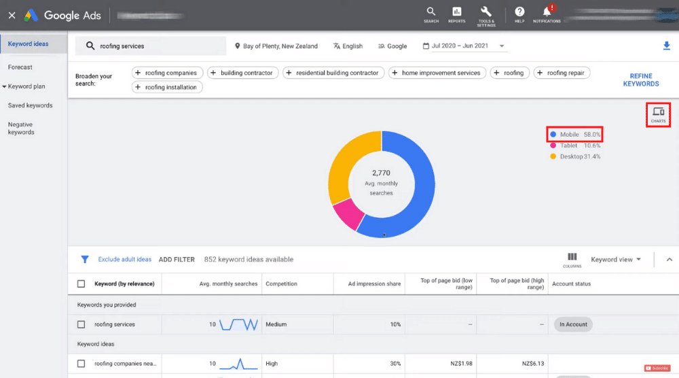This screenshot has width=679, height=378.
Task: Sort by Keyword (by relevance) column header
Action: (x=124, y=283)
